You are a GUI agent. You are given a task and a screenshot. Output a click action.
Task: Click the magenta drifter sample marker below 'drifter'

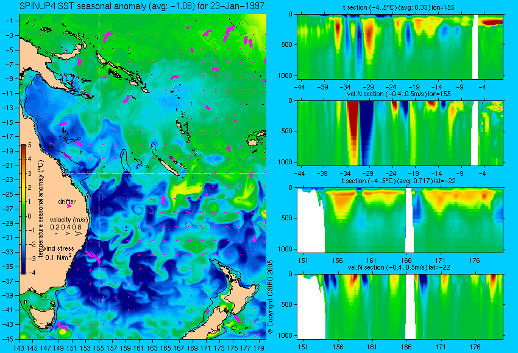(x=69, y=206)
